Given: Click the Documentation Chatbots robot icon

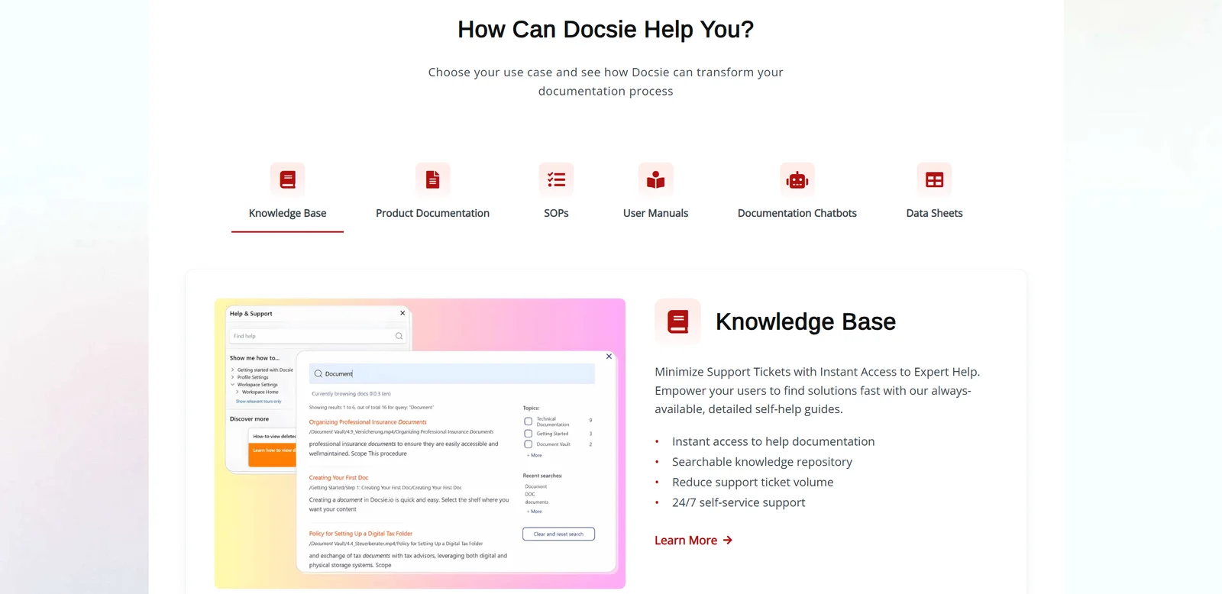Looking at the screenshot, I should click(797, 179).
